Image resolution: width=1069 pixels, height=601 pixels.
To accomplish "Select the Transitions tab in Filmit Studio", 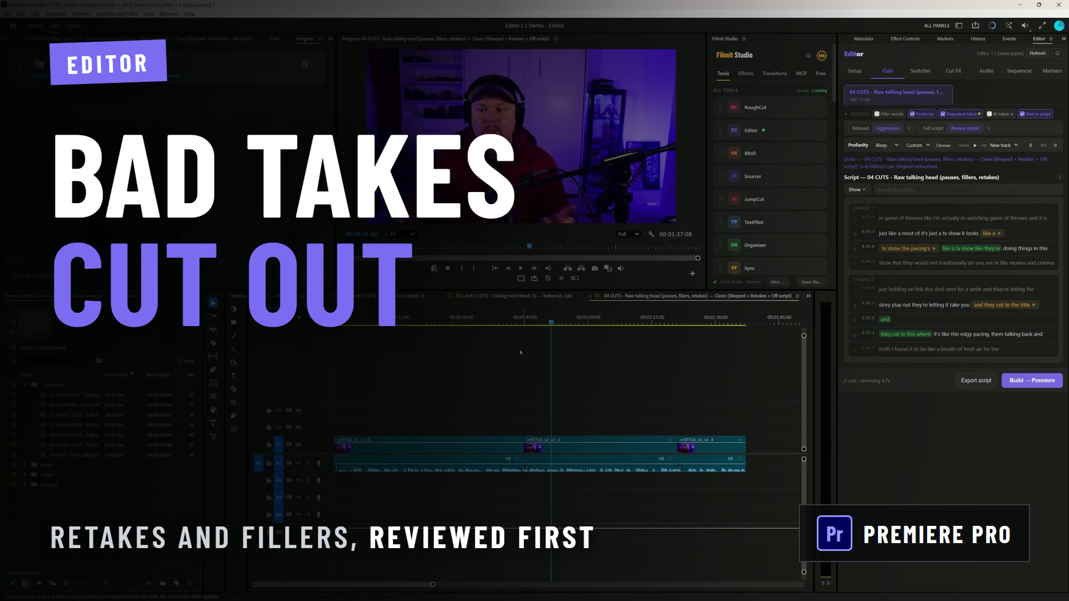I will 774,73.
